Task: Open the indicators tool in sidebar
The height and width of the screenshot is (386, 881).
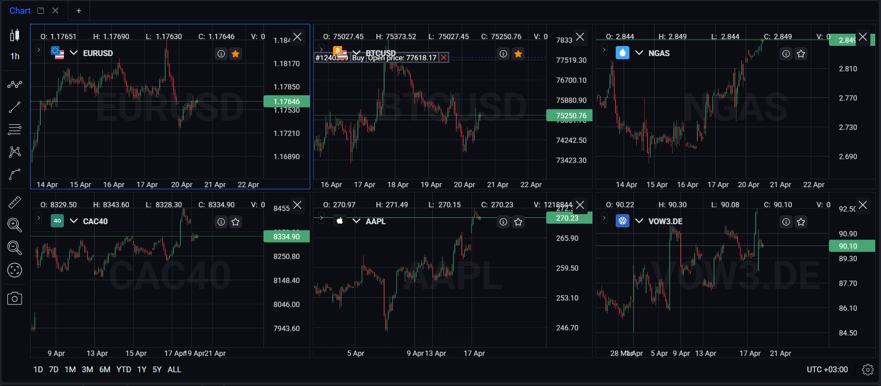Action: pos(15,85)
